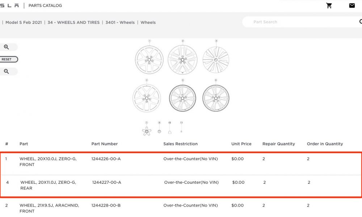
Task: Select wheel drawing labeled 5 in diagram
Action: click(182, 98)
